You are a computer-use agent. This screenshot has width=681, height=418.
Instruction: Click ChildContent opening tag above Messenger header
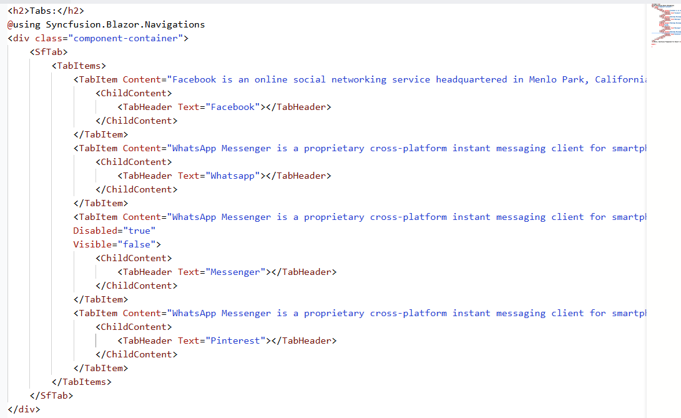134,258
